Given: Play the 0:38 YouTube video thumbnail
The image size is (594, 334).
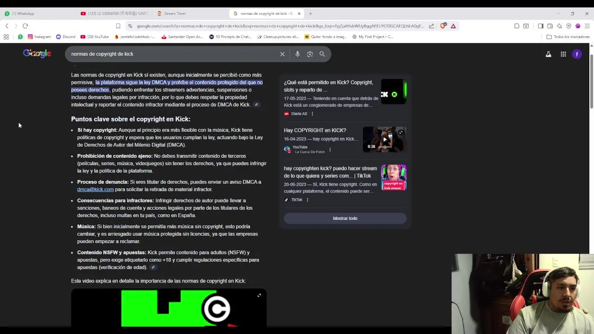Looking at the screenshot, I should click(x=384, y=140).
